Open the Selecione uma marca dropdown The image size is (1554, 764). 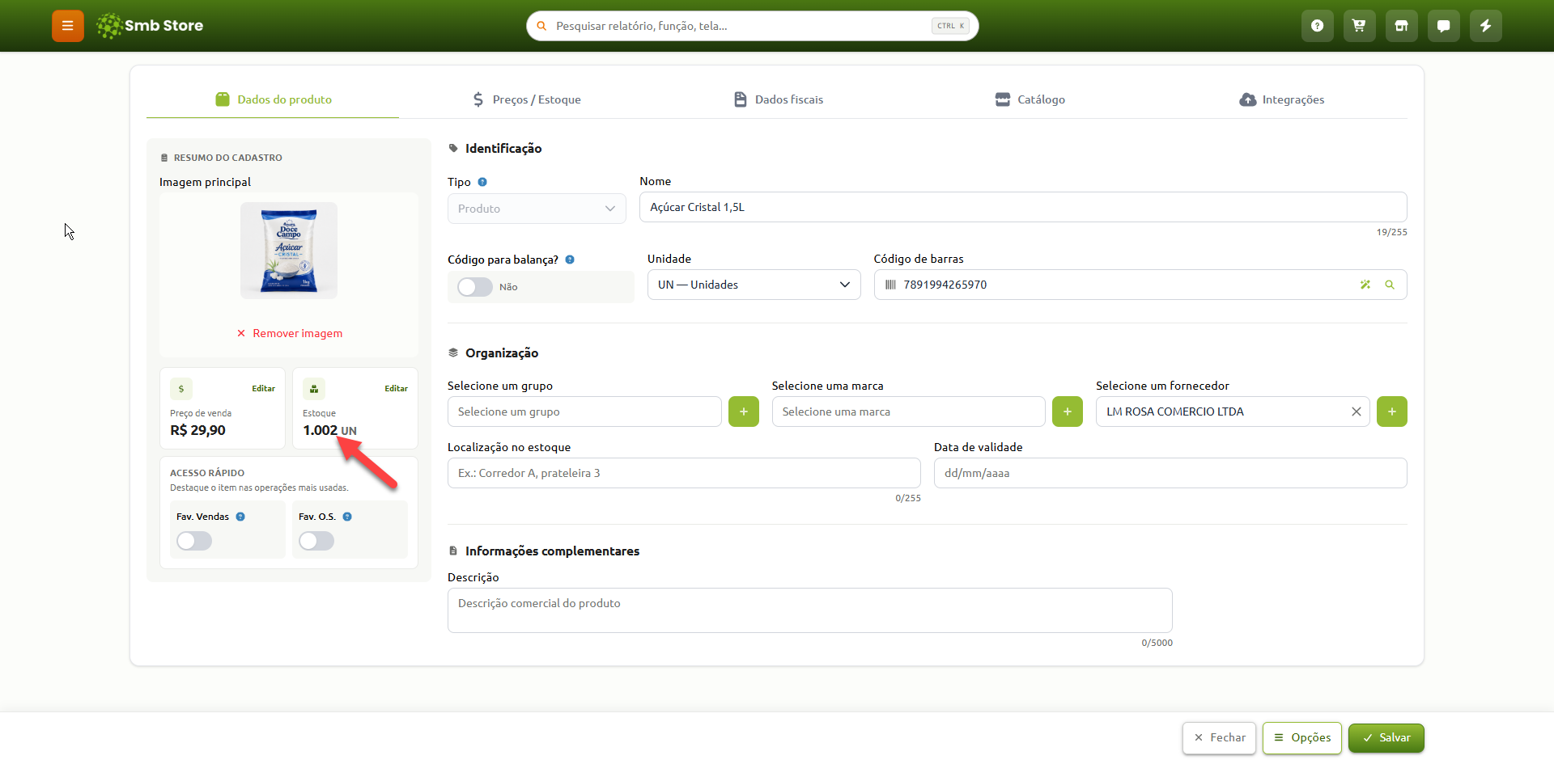pos(908,412)
